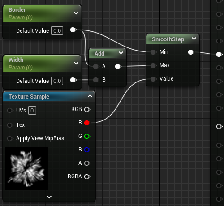Click the red R output pin

pos(87,123)
